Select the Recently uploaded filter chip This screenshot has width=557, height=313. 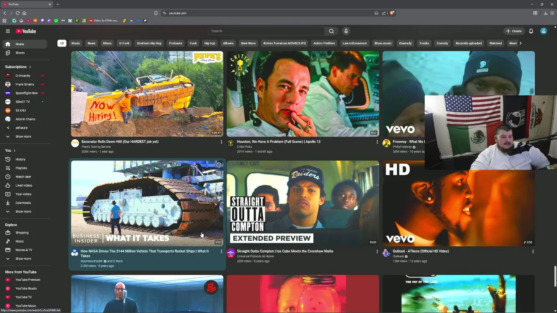[x=469, y=43]
